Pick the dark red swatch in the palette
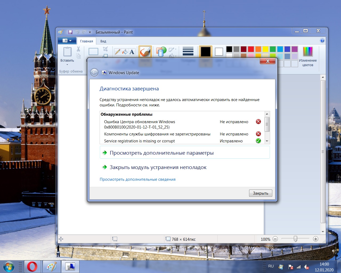Screen dimensions: 341x273 tap(243, 49)
